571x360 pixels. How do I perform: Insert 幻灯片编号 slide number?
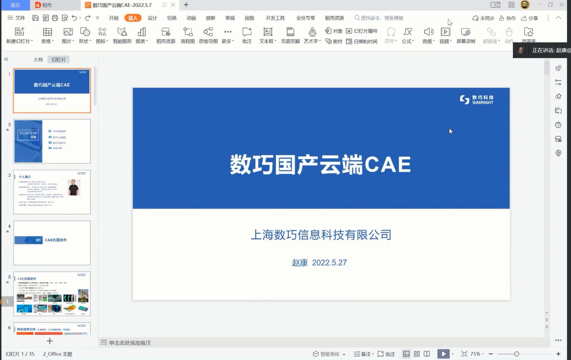click(x=362, y=31)
